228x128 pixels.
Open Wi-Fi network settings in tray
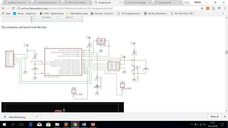200,124
